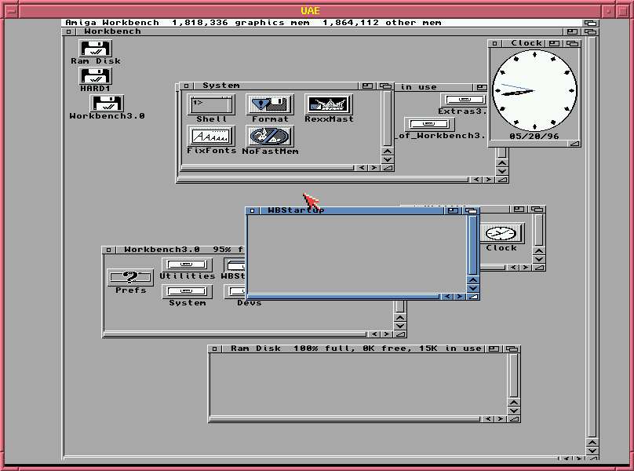Image resolution: width=634 pixels, height=471 pixels.
Task: Click the horizontal scrollbar of the Ram Disk window
Action: (x=345, y=419)
